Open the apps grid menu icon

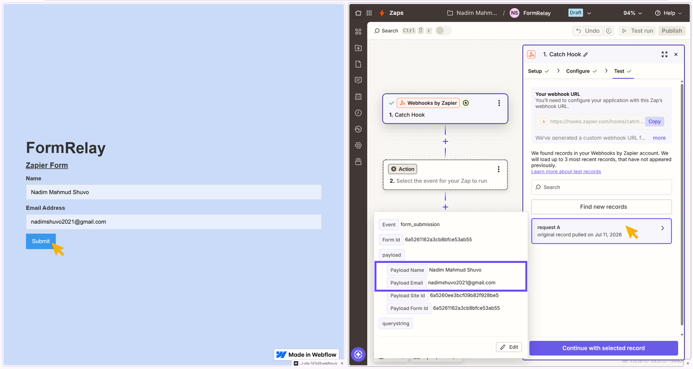click(x=369, y=13)
